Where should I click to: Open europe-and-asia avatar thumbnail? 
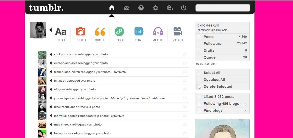(x=42, y=64)
